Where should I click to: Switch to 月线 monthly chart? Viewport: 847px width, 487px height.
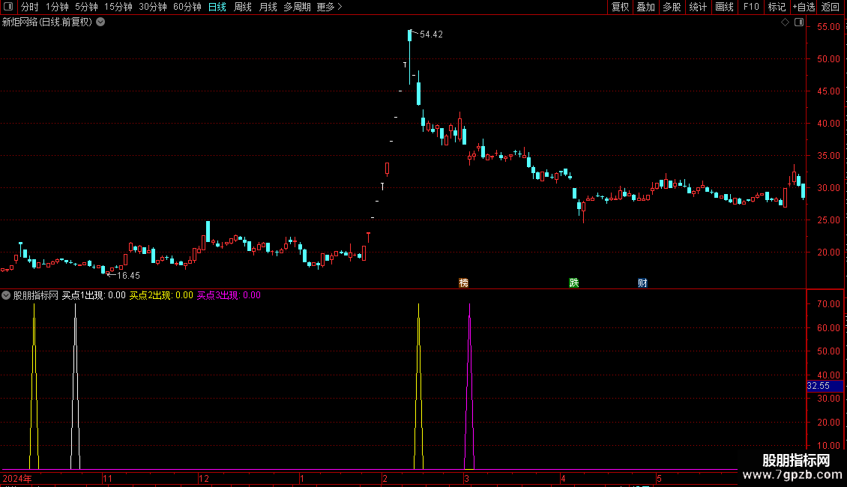tap(268, 7)
